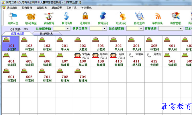
Task: Open the 前台接待 menu
Action: 27,8
